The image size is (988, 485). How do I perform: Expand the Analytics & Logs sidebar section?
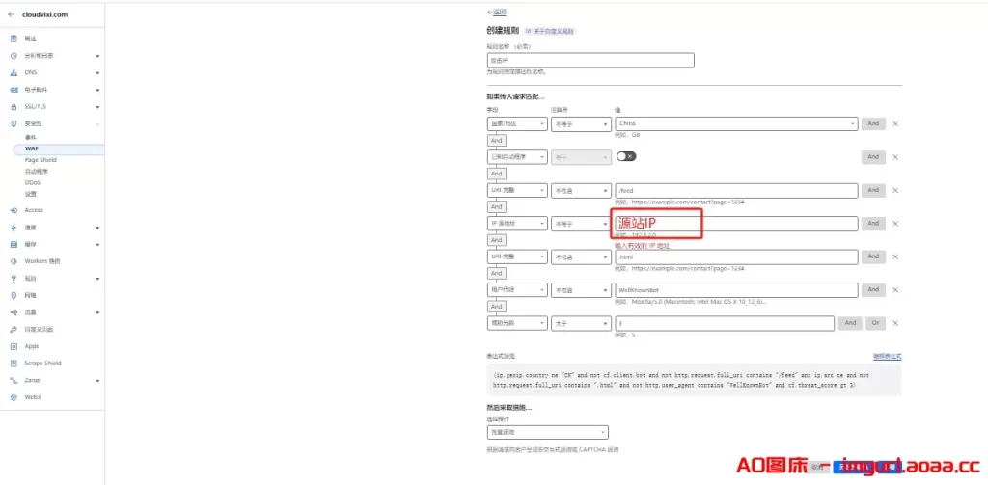click(97, 56)
